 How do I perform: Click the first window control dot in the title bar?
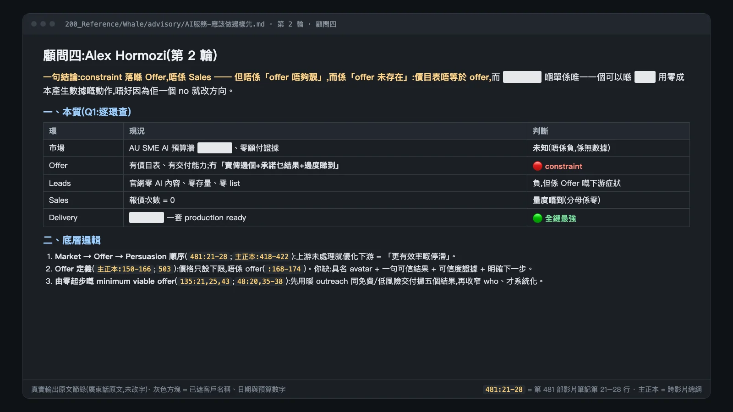point(34,24)
